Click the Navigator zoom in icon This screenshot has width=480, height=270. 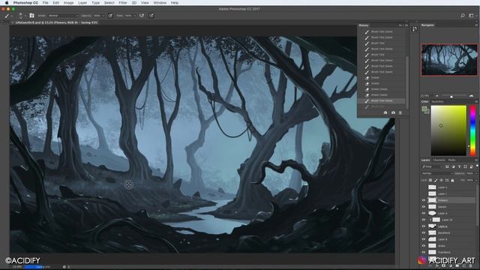click(471, 96)
